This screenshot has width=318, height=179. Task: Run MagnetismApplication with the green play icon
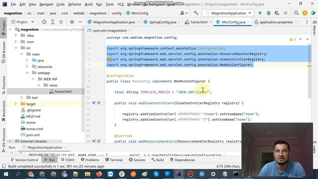coord(260,13)
